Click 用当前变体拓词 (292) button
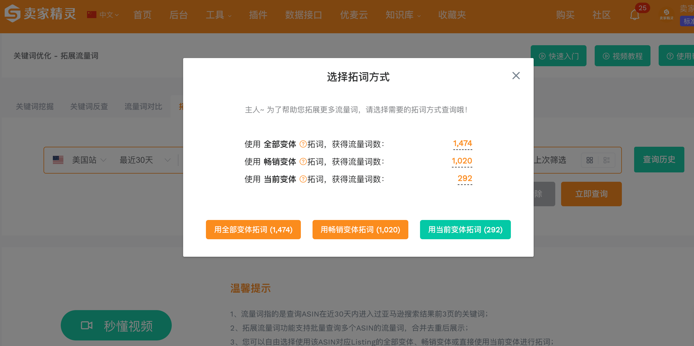 tap(465, 230)
